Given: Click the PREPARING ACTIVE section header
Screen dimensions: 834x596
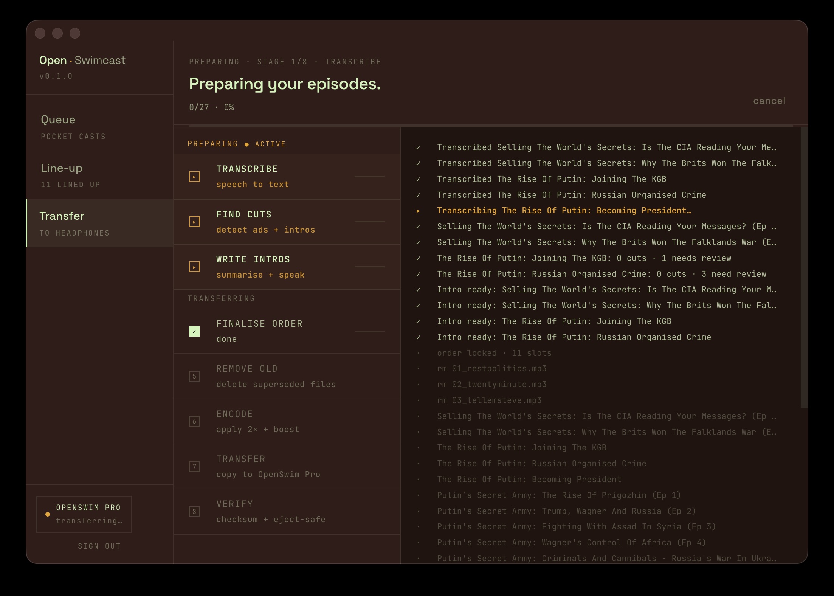Looking at the screenshot, I should (x=237, y=144).
